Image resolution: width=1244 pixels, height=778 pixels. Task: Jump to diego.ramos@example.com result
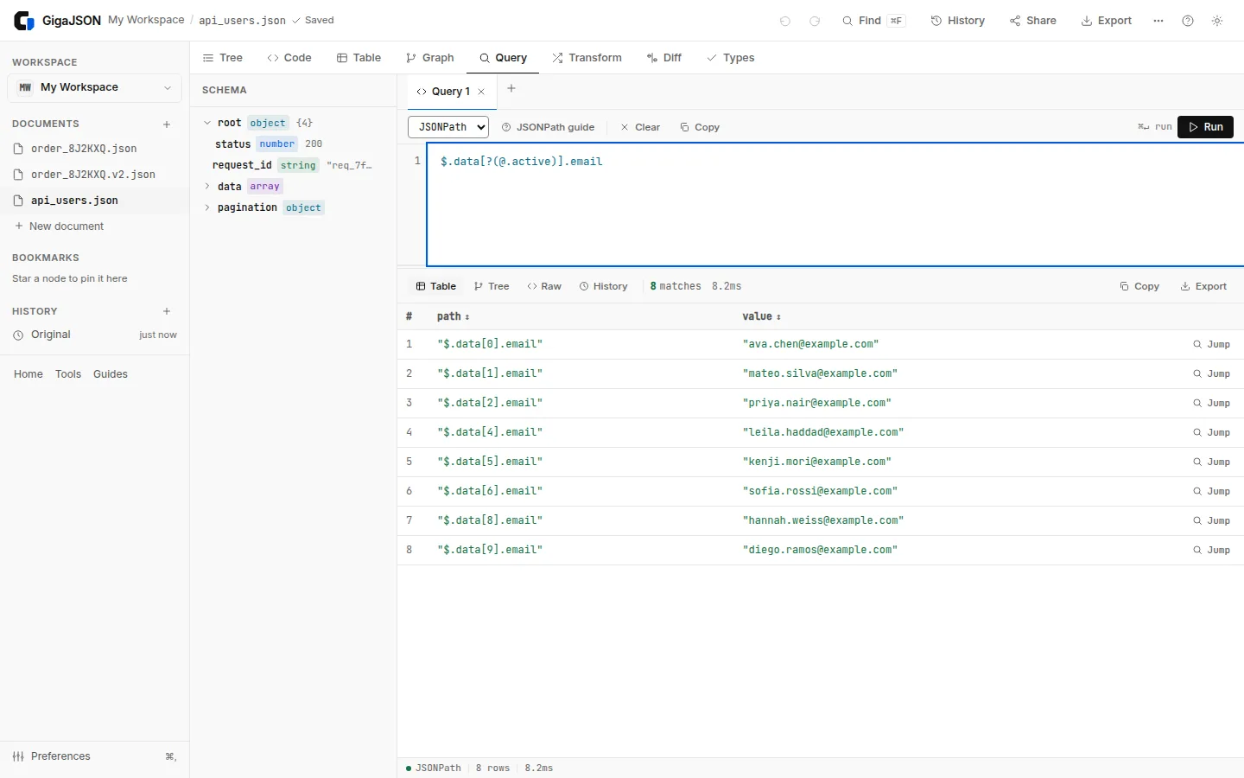point(1212,550)
